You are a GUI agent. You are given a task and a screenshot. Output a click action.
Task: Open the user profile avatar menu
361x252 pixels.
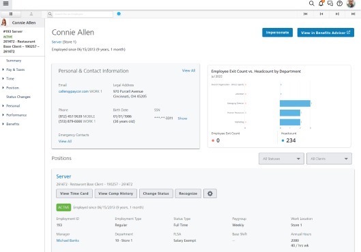(x=351, y=3)
